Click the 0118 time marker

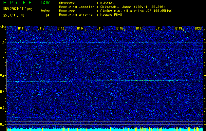pos(159,28)
